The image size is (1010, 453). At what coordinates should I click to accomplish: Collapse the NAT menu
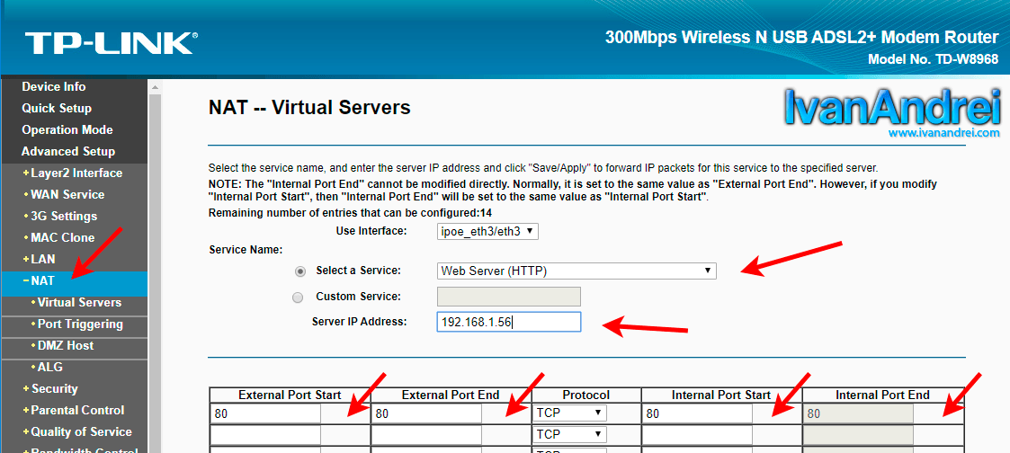click(42, 280)
